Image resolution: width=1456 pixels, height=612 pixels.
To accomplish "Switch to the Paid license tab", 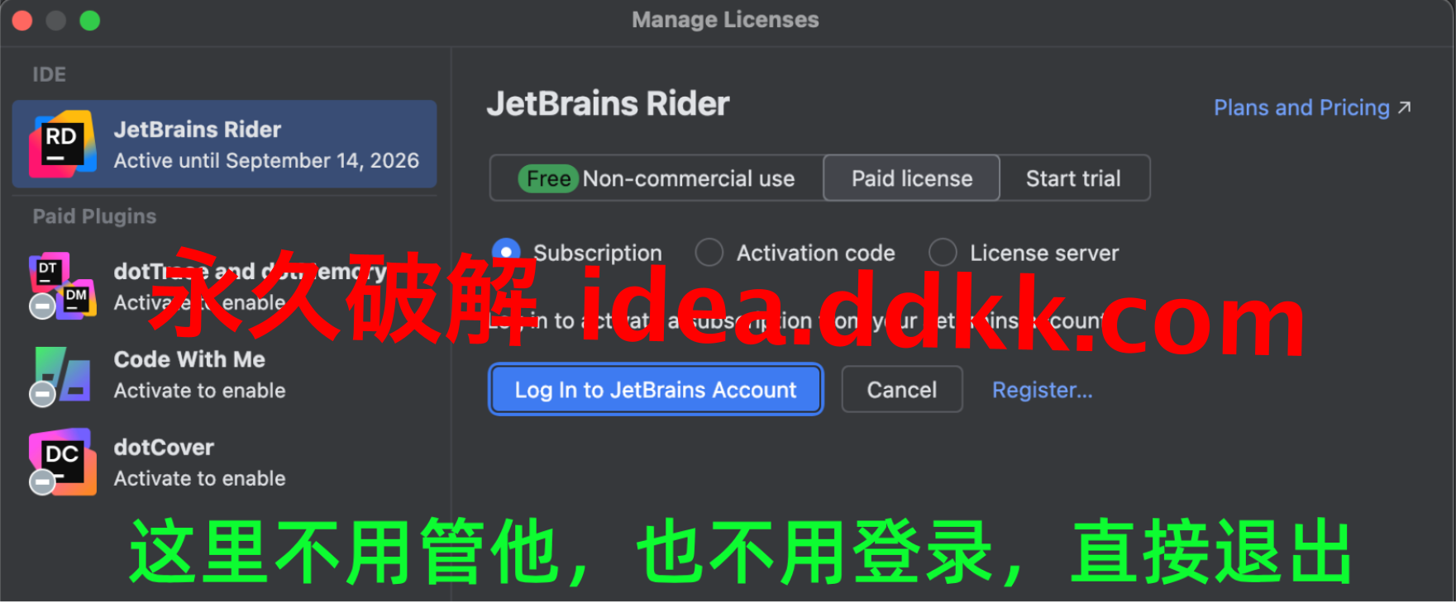I will tap(912, 178).
